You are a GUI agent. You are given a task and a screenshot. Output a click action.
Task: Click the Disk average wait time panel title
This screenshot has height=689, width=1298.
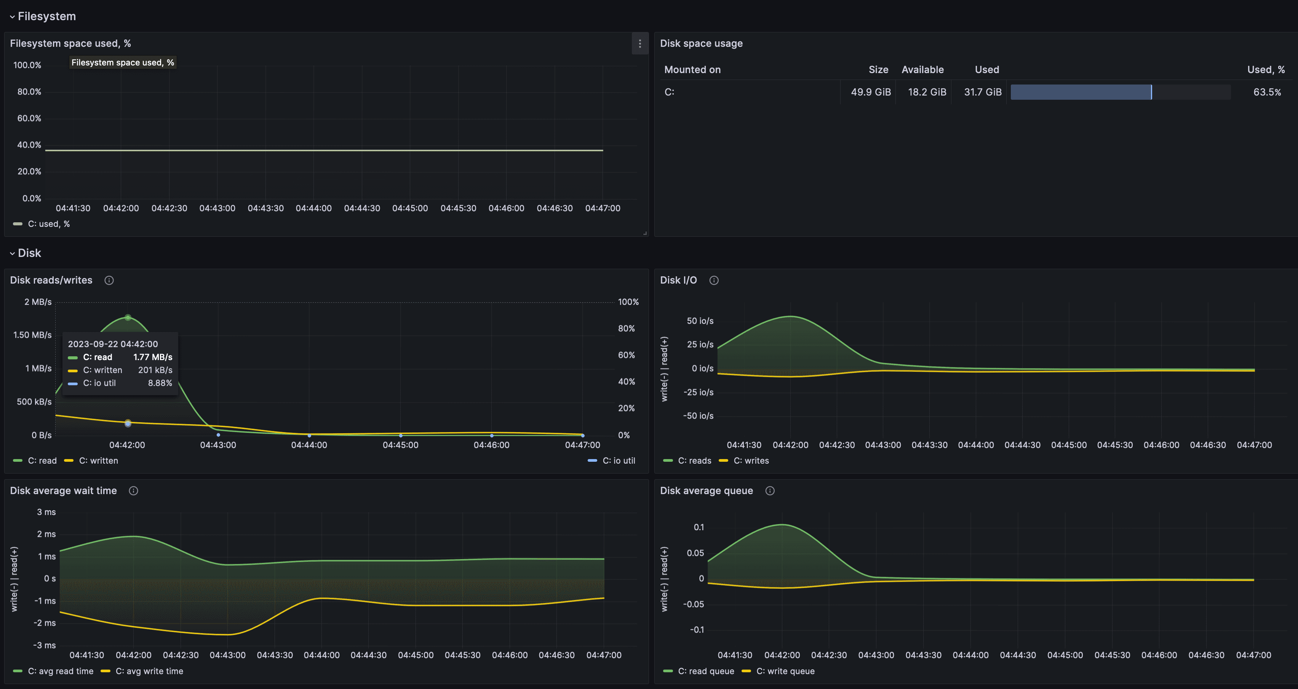(x=64, y=491)
